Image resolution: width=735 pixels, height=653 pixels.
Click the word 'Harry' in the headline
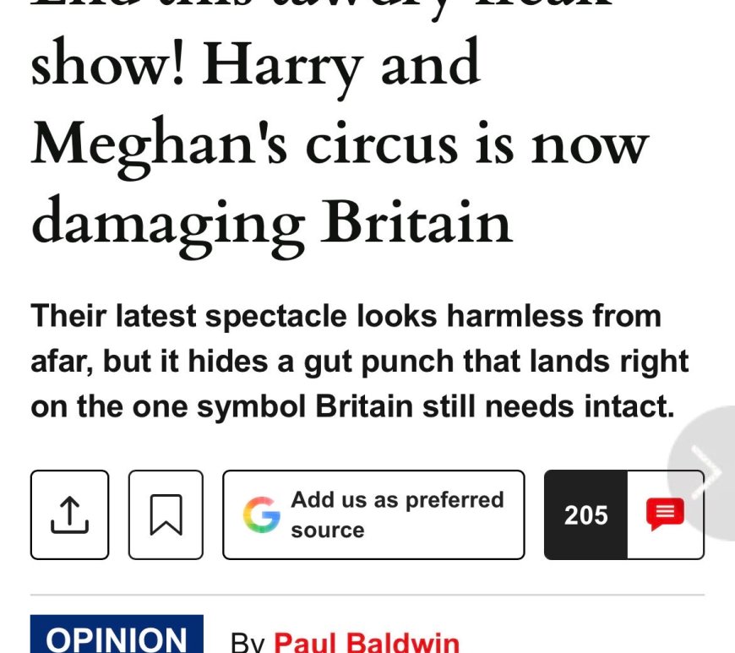(x=281, y=66)
